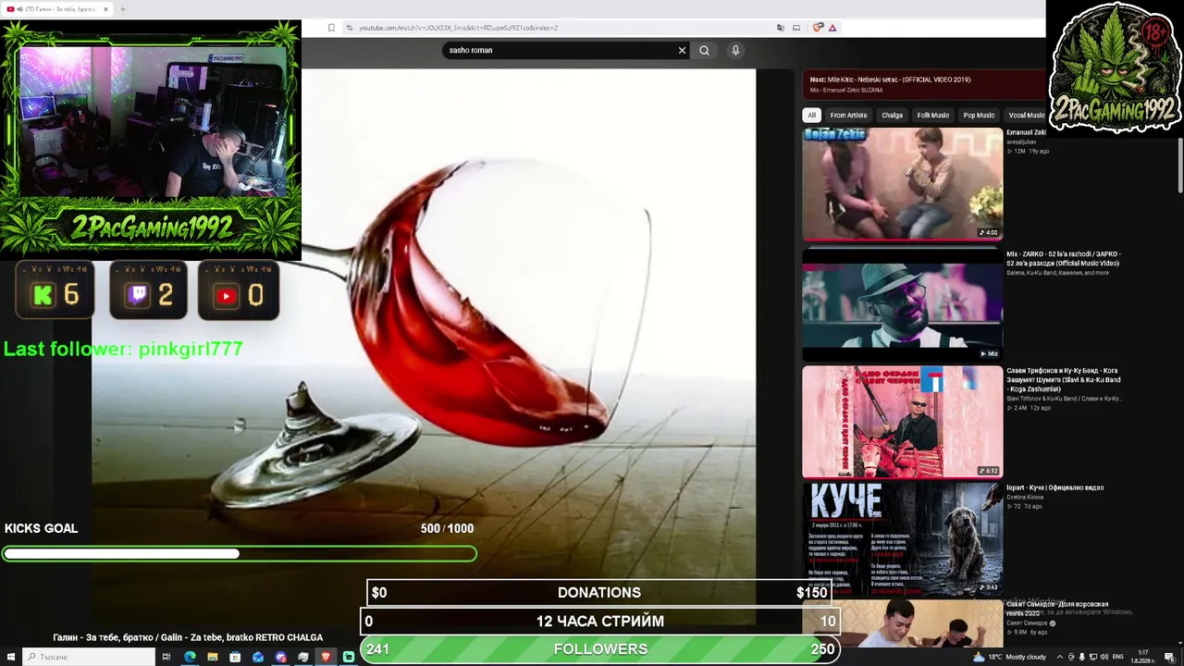This screenshot has height=666, width=1184.
Task: Open Task View on the taskbar
Action: 166,657
